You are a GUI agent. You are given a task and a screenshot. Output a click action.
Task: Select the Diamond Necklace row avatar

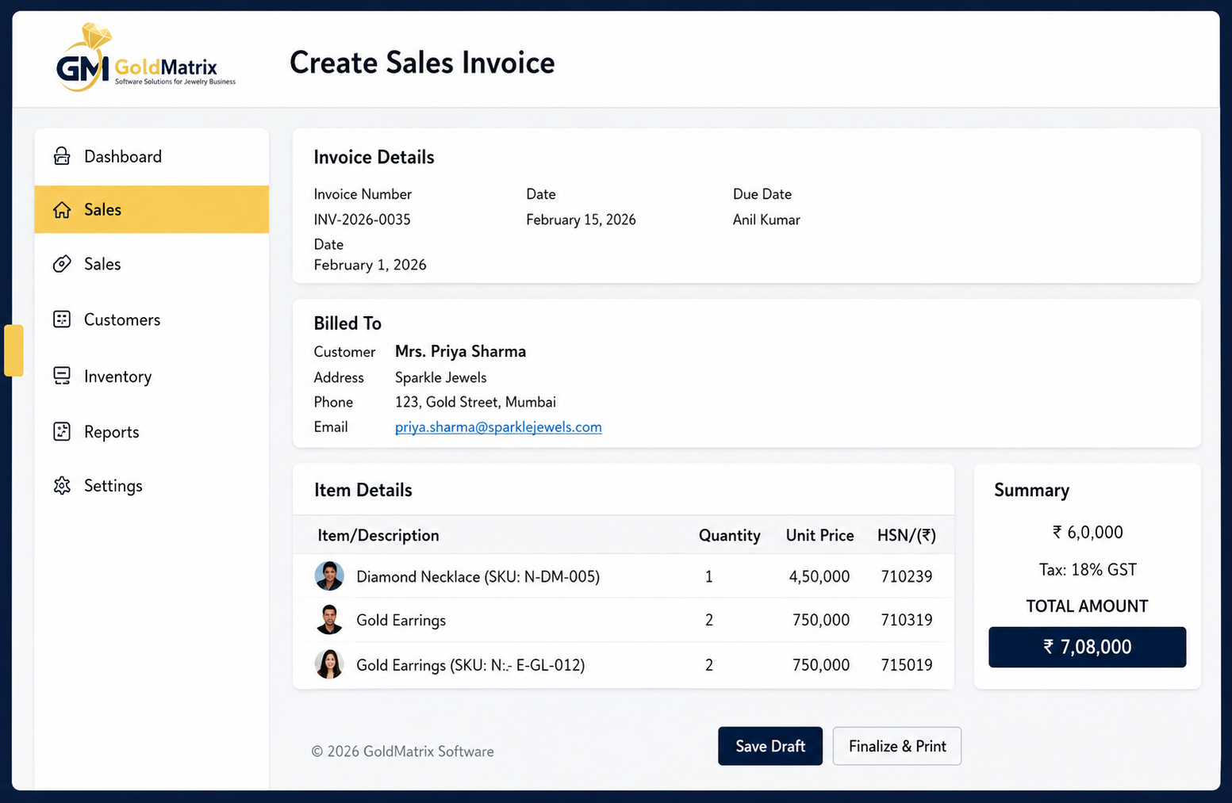329,576
